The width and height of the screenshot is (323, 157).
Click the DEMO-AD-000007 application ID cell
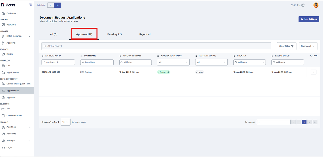click(51, 72)
